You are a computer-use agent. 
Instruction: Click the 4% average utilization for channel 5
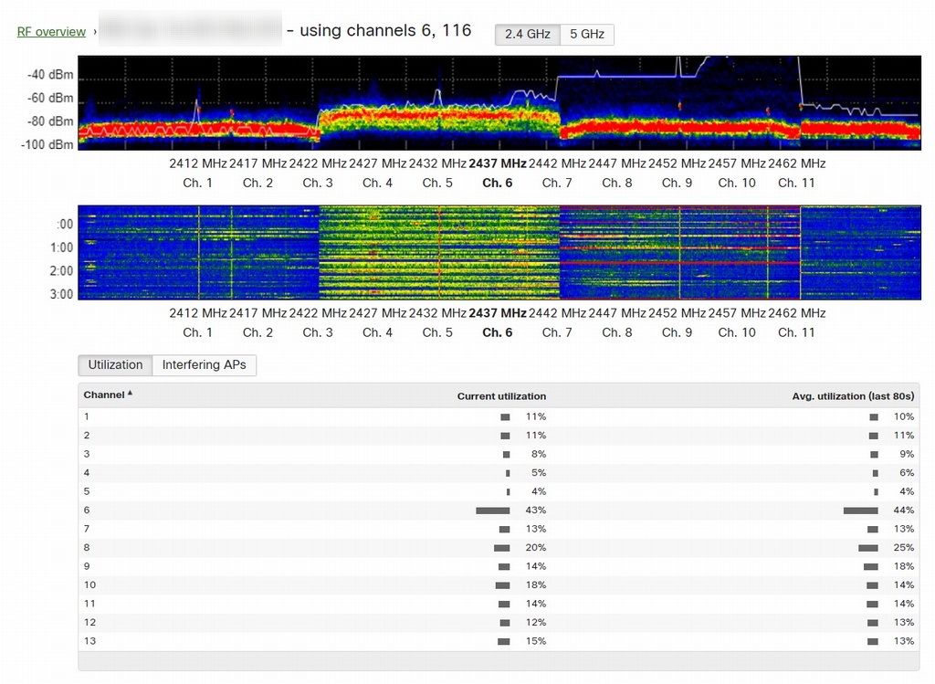(x=907, y=491)
